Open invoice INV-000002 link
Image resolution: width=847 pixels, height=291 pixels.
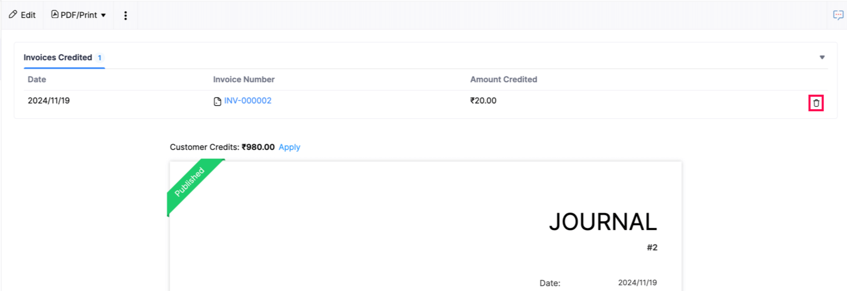click(x=248, y=100)
